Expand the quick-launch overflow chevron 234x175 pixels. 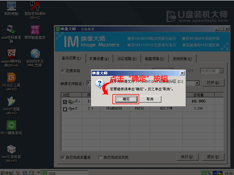point(38,172)
